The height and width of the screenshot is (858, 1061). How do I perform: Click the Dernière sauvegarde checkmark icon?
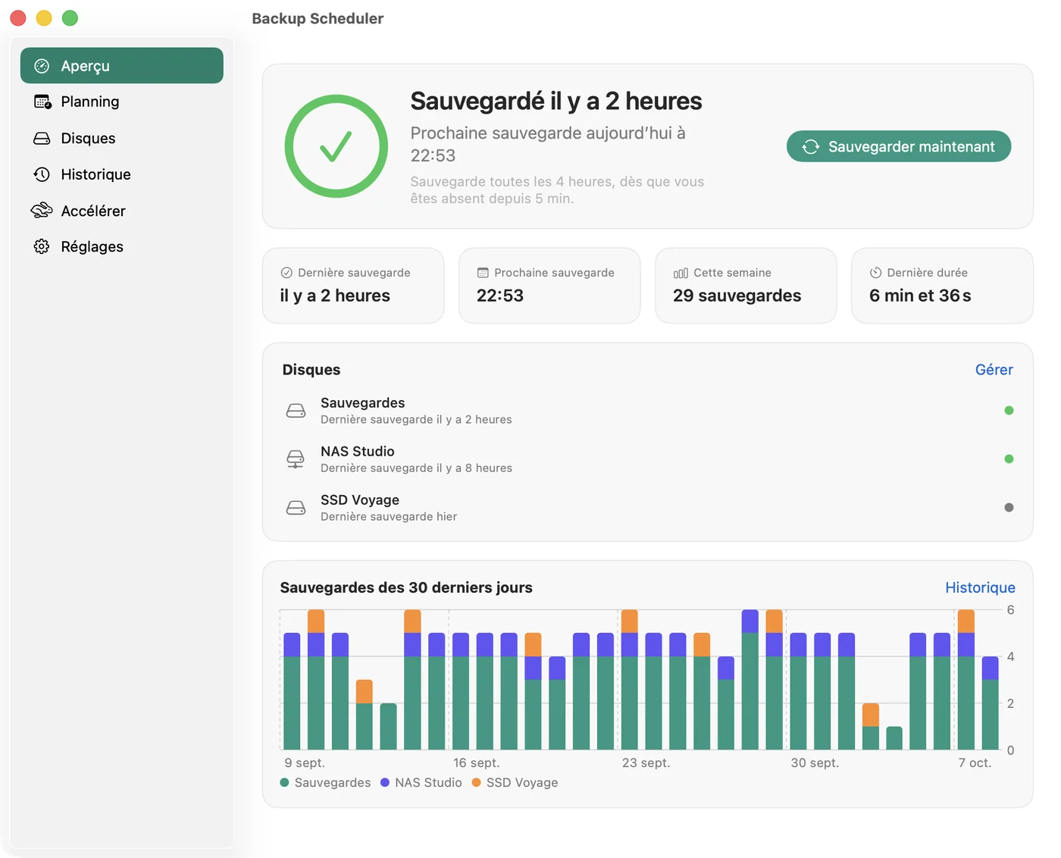[x=286, y=273]
